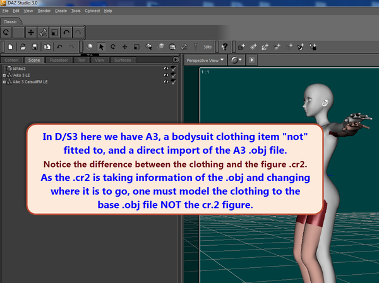Create a new point light with starburst icon
The image size is (379, 283).
point(253,47)
